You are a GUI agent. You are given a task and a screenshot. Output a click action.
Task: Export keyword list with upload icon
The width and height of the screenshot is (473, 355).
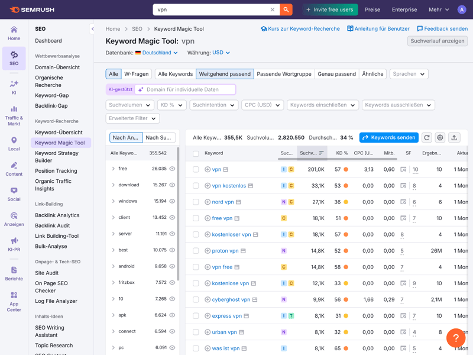pyautogui.click(x=454, y=137)
